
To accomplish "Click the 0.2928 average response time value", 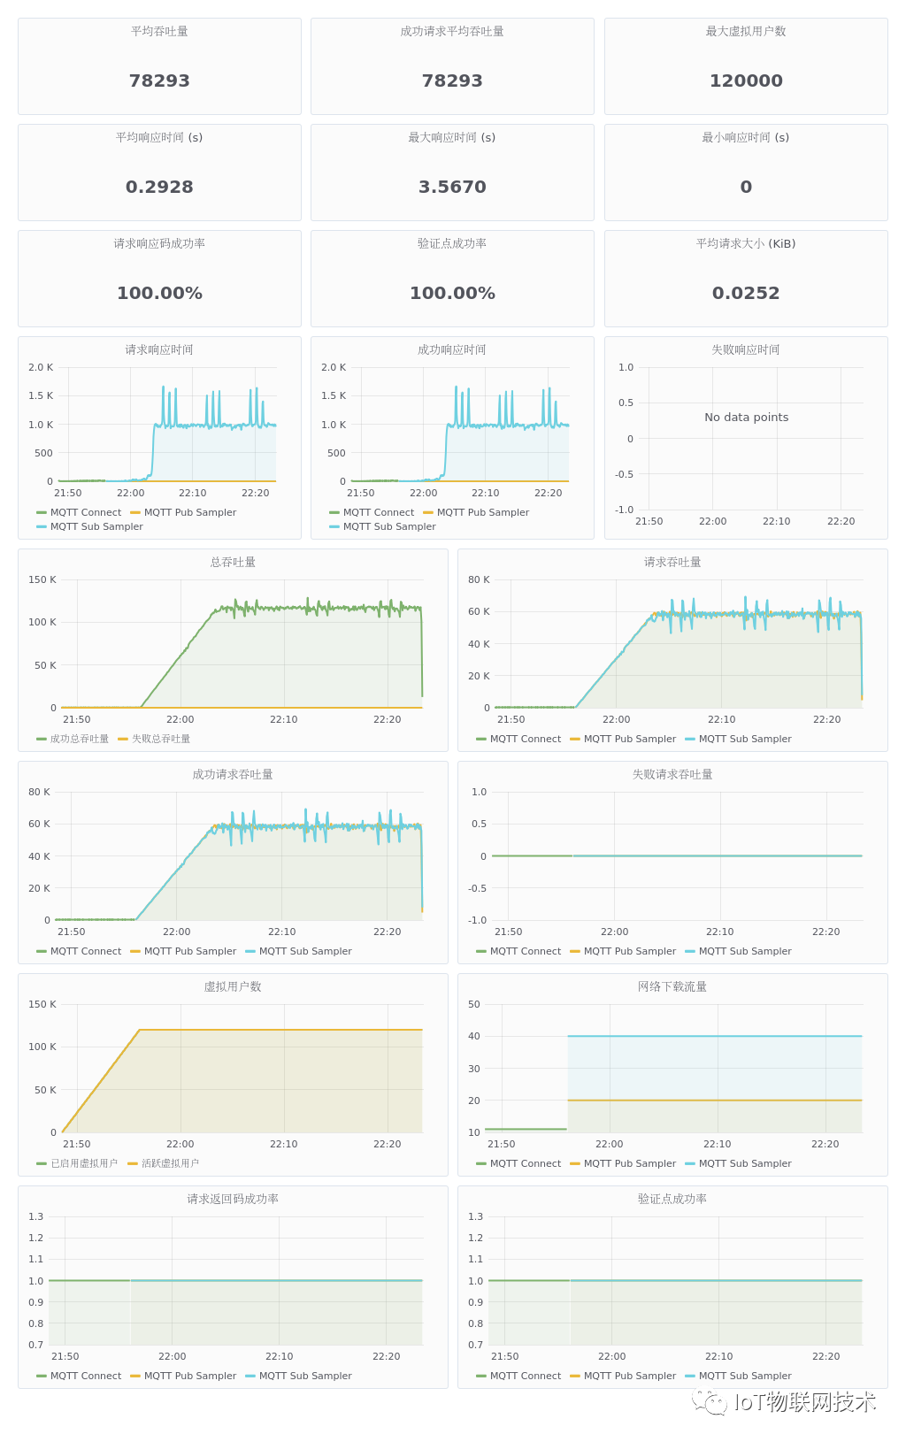I will 159,188.
